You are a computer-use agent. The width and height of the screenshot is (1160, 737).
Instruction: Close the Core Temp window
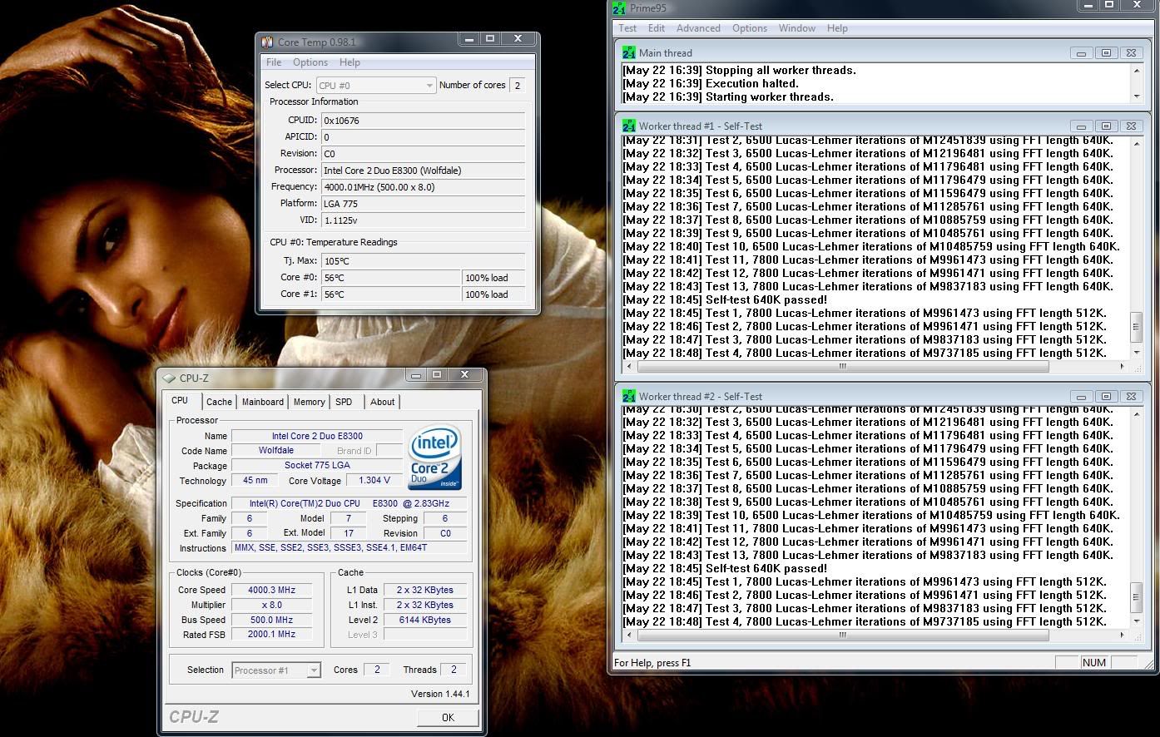[518, 39]
